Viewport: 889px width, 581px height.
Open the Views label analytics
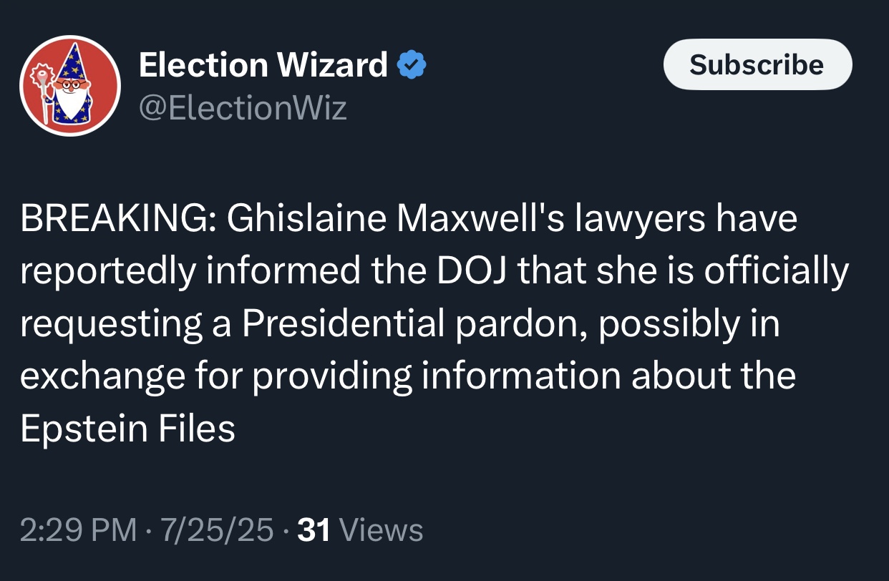381,531
